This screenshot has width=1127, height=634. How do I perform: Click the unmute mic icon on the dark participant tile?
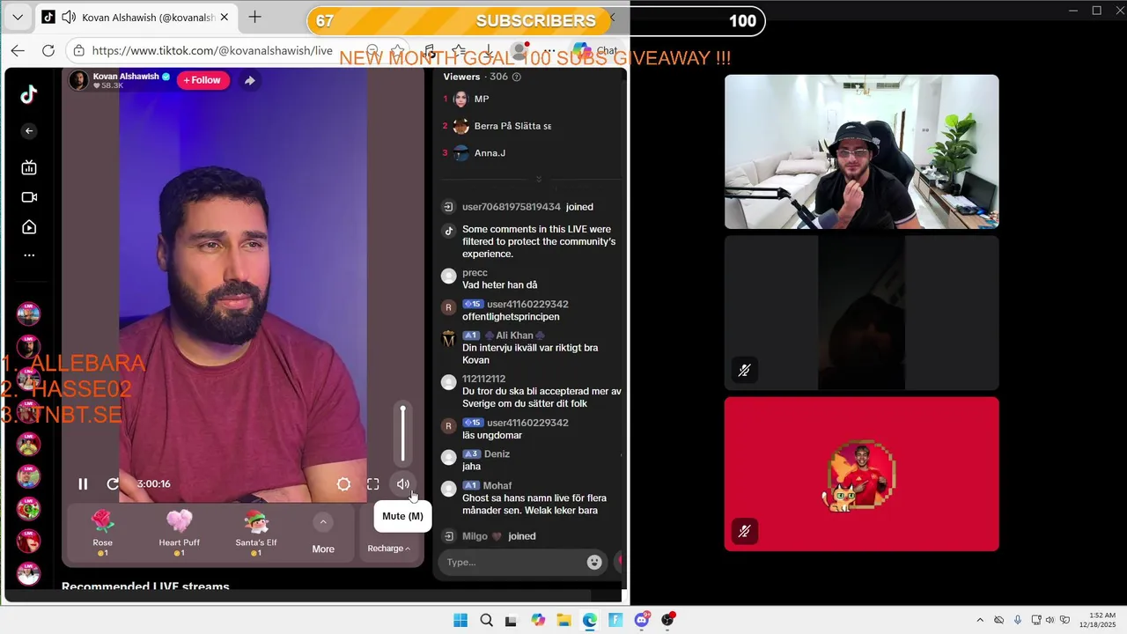point(744,371)
